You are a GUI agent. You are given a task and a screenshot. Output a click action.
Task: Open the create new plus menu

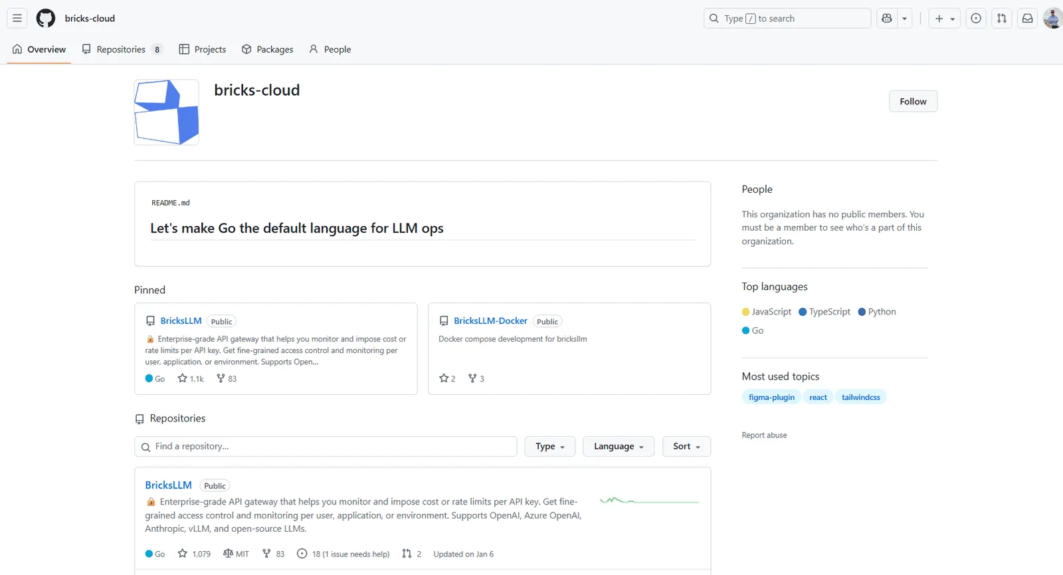click(944, 19)
